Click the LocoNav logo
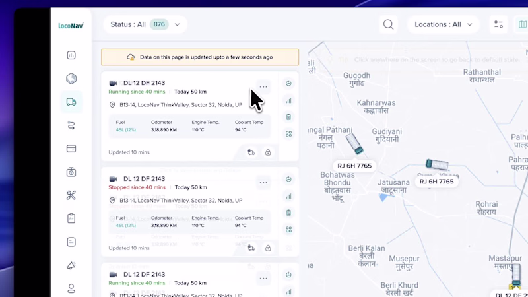 coord(71,26)
